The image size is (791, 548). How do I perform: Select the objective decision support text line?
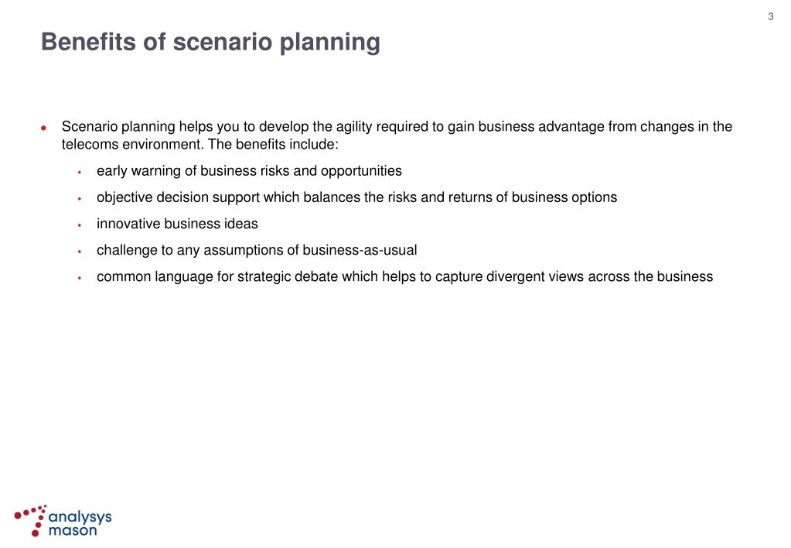pos(356,197)
